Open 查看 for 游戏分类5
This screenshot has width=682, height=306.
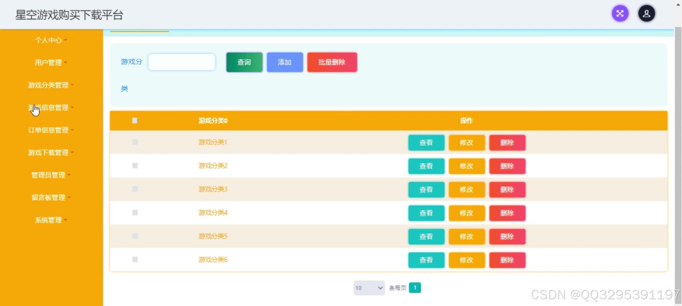426,237
